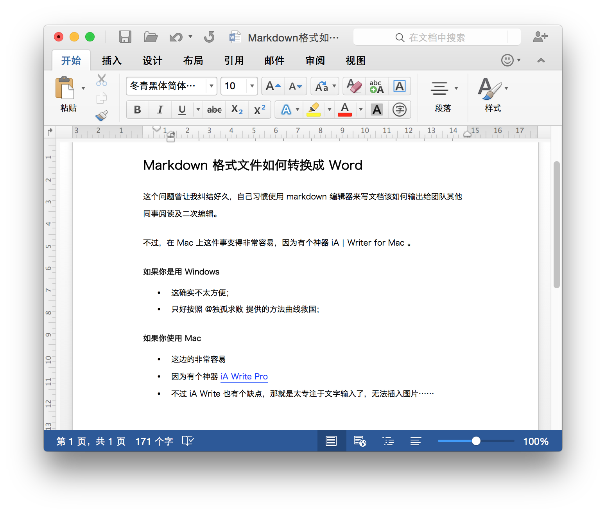Open the phonetic guide icon
The width and height of the screenshot is (606, 514).
coord(376,86)
